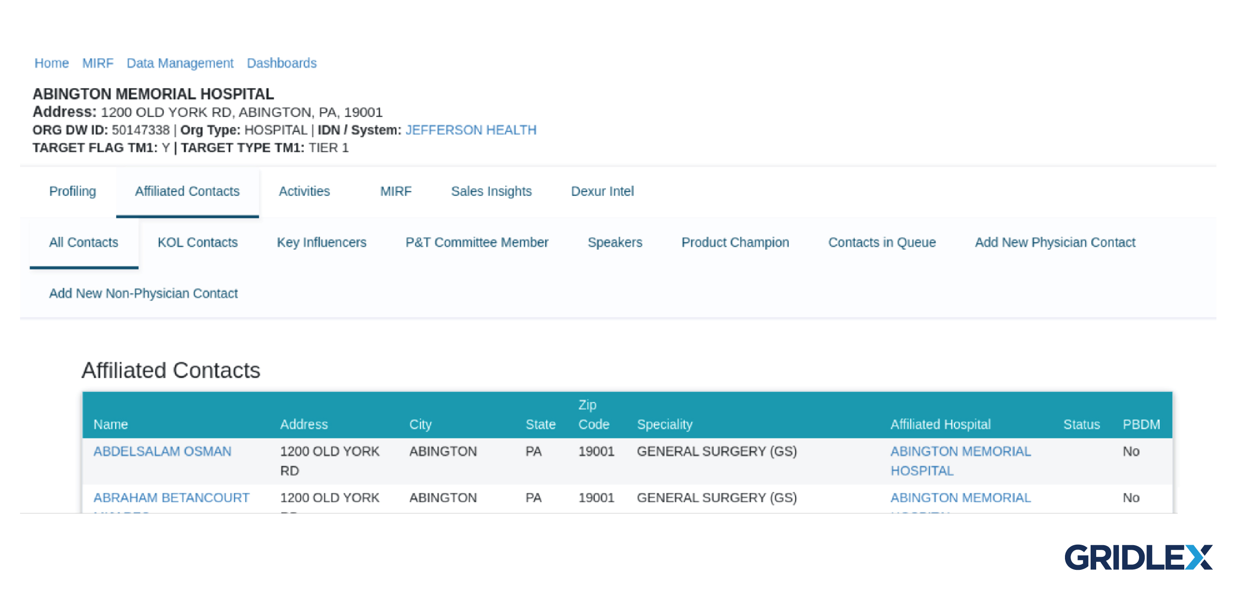This screenshot has height=595, width=1243.
Task: Click ABINGTON city cell in Osman row
Action: [x=443, y=451]
